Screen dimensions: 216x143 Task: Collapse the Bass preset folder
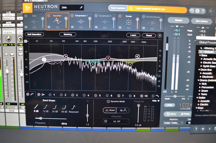point(200,55)
